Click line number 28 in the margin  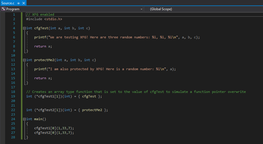click(x=13, y=137)
